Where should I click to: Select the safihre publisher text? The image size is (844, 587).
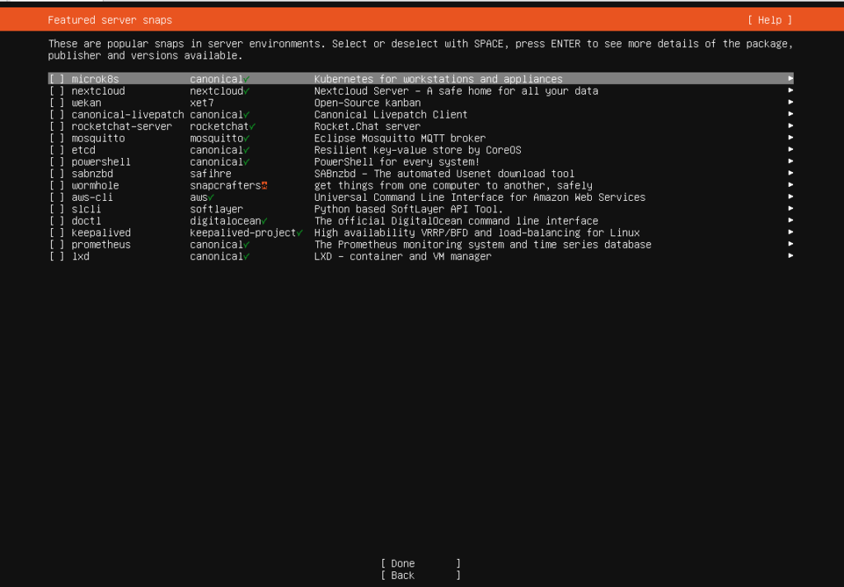tap(210, 174)
